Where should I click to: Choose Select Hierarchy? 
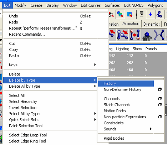(x=50, y=102)
